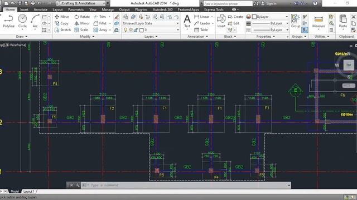The height and width of the screenshot is (200, 357).
Task: Expand the Layers panel
Action: [x=151, y=36]
